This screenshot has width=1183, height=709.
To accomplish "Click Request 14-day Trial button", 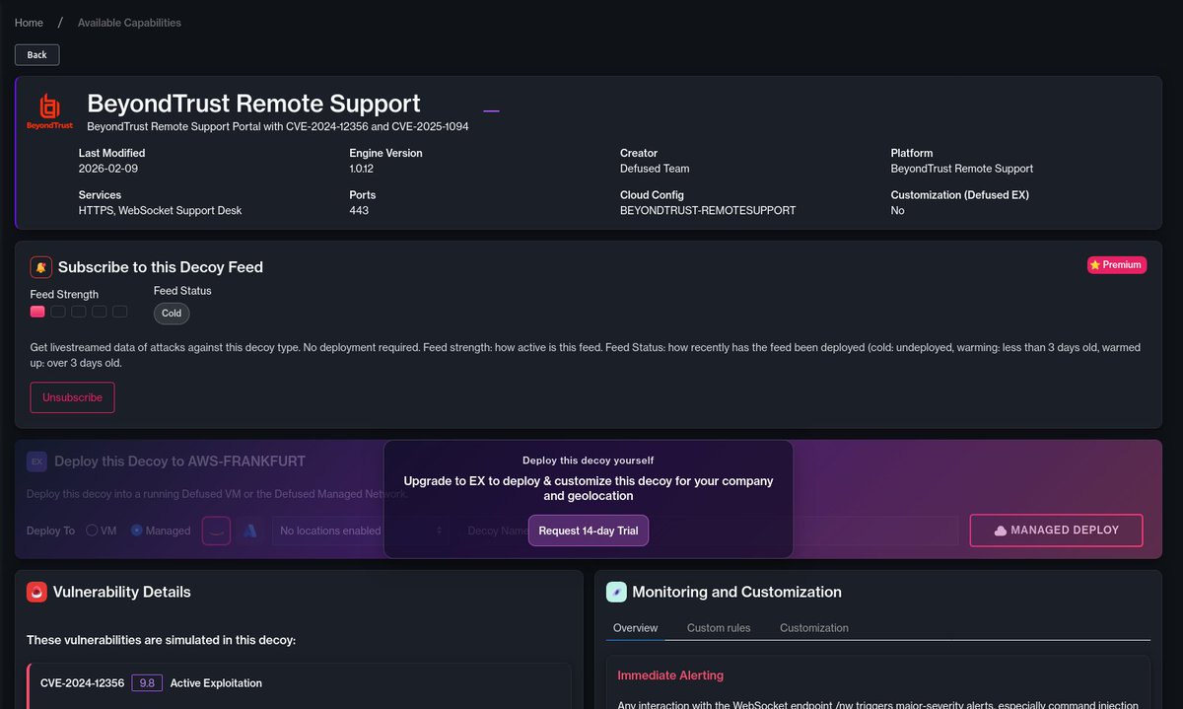I will [589, 531].
